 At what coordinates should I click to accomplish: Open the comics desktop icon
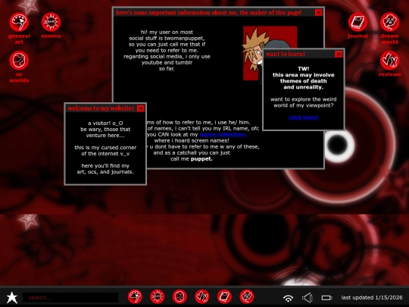click(52, 22)
